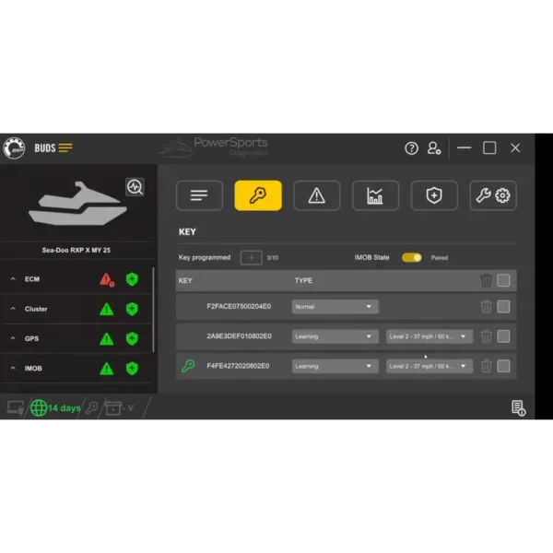553x553 pixels.
Task: Check the box for key F2FACE07500204E0
Action: (503, 307)
